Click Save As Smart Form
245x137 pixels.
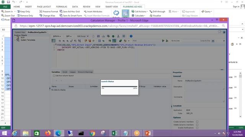click(71, 16)
